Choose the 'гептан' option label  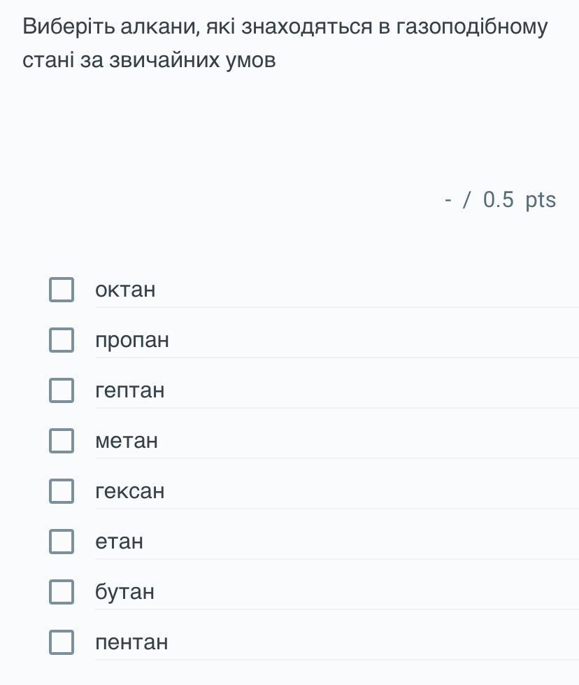pyautogui.click(x=130, y=390)
